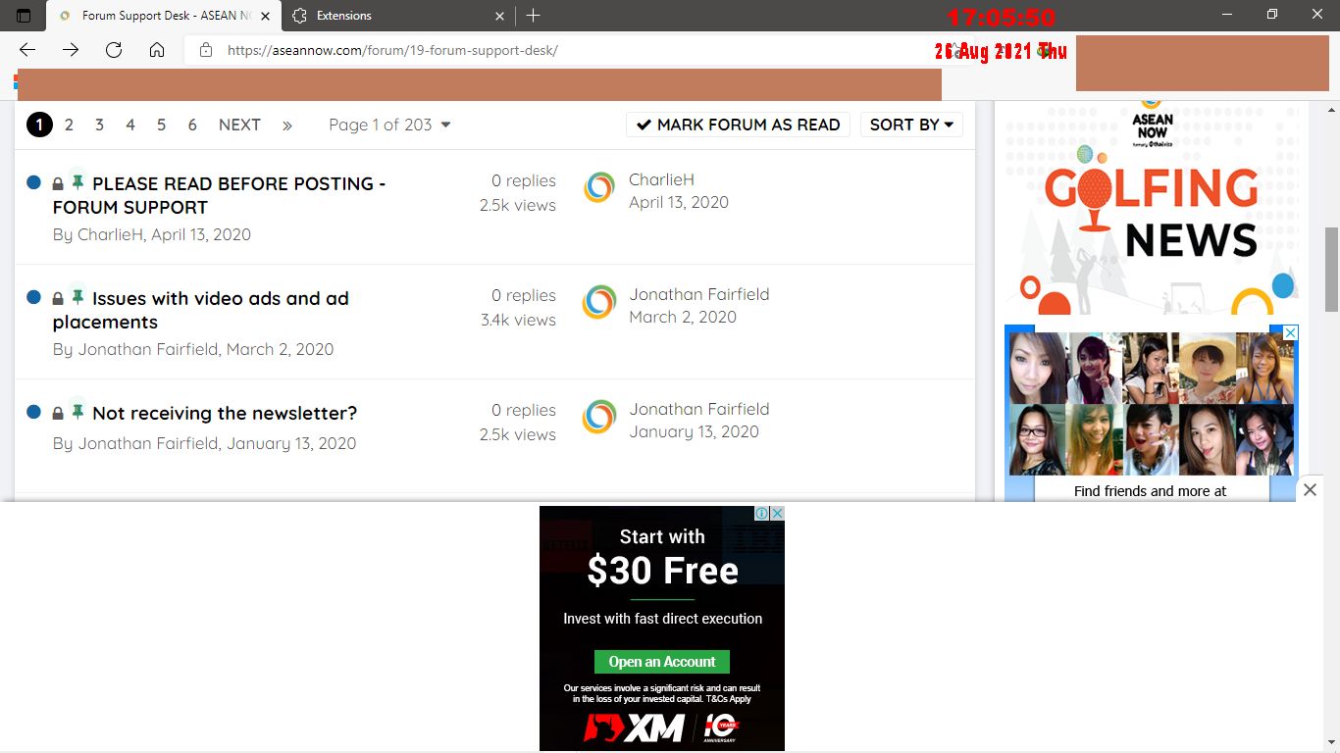Click Jonathan Fairfield avatar, January 13 row

click(x=599, y=417)
